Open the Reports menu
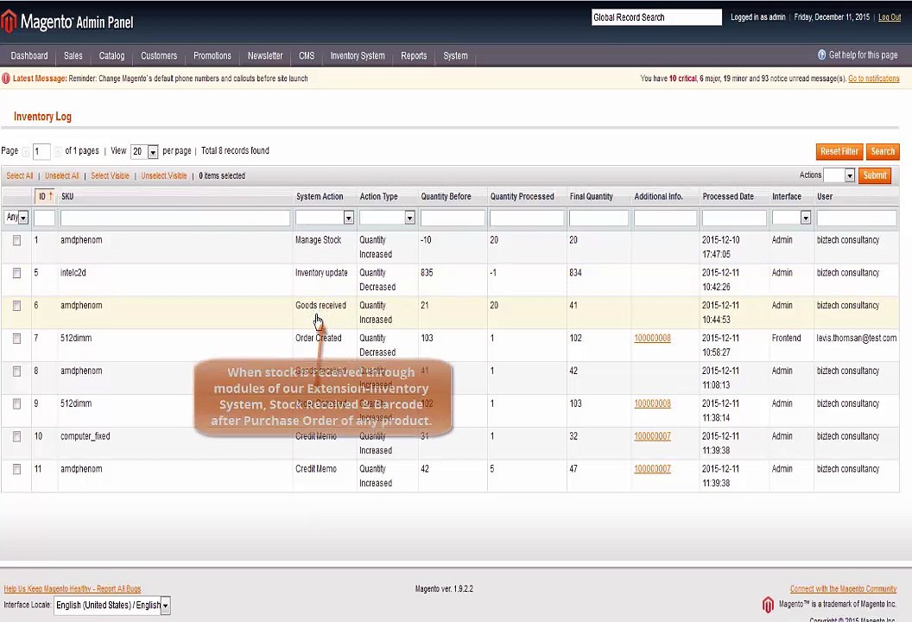 coord(414,56)
